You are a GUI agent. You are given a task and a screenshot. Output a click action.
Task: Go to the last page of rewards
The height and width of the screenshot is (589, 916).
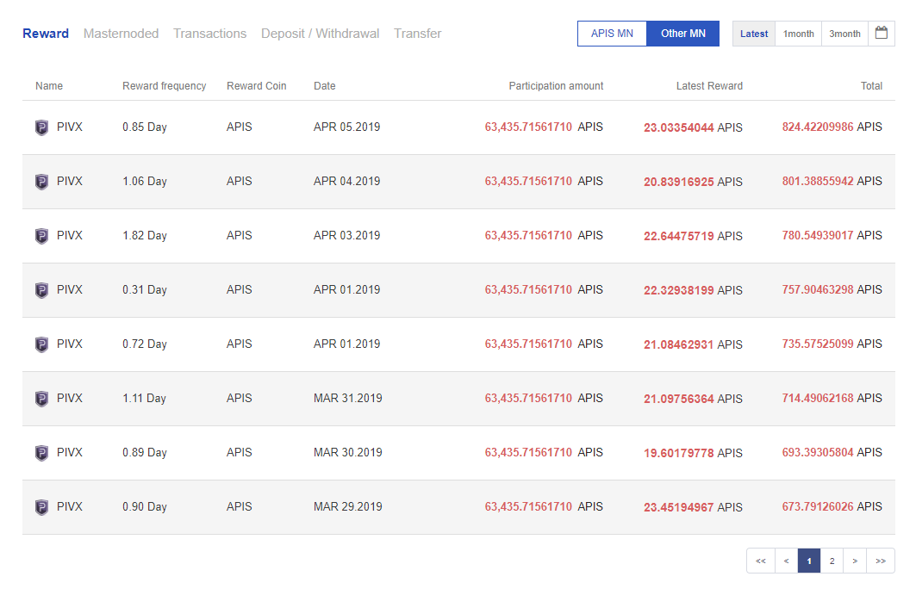[880, 561]
